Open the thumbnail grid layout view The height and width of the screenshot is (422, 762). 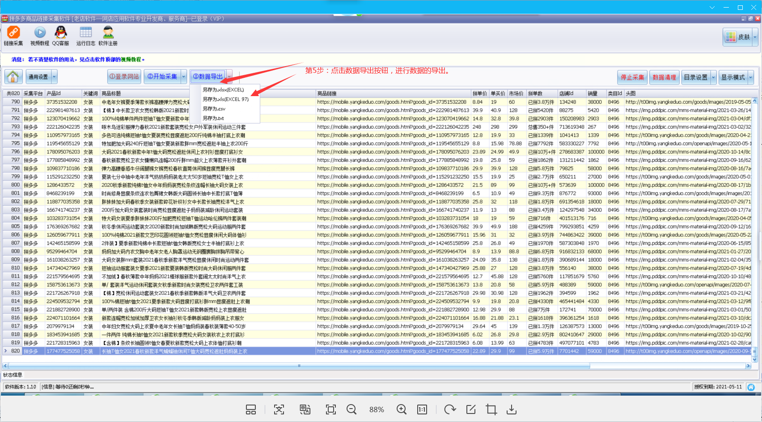point(251,409)
